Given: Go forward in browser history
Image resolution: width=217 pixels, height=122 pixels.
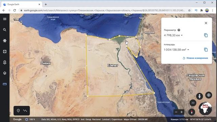Looking at the screenshot, I should click(9, 11).
